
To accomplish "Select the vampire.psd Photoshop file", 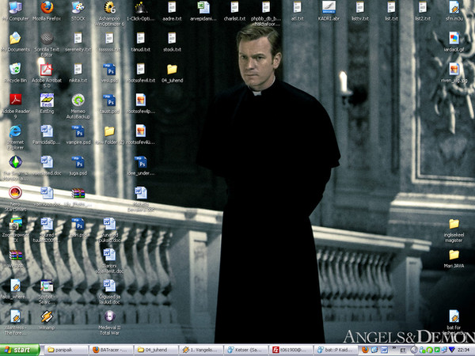I will pos(78,131).
